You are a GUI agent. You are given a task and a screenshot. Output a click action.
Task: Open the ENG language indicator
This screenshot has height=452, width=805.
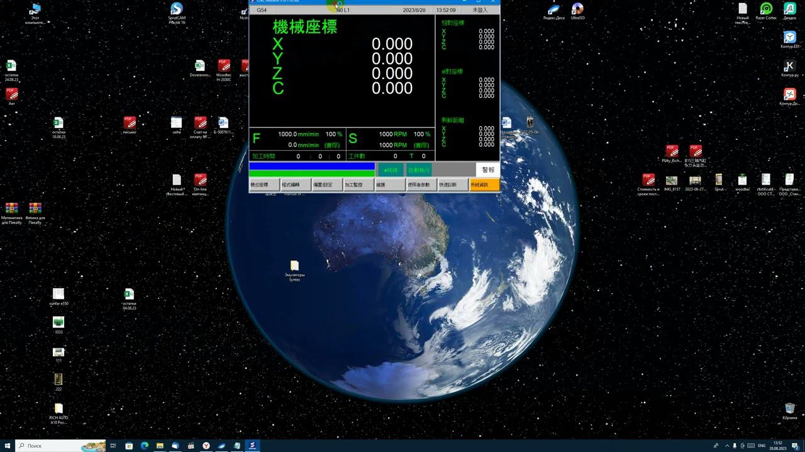pos(762,446)
